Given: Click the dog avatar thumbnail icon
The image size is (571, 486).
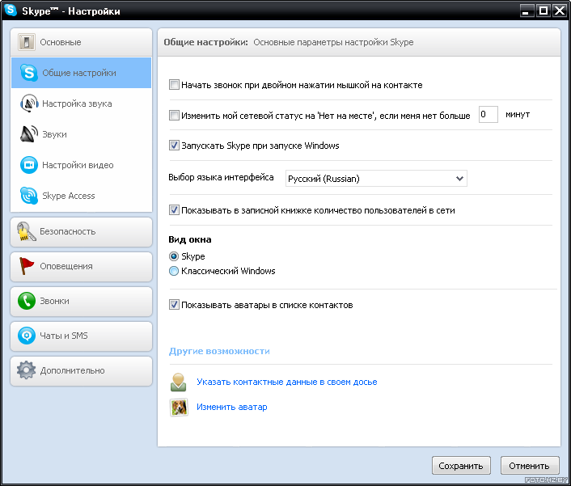Looking at the screenshot, I should click(179, 407).
